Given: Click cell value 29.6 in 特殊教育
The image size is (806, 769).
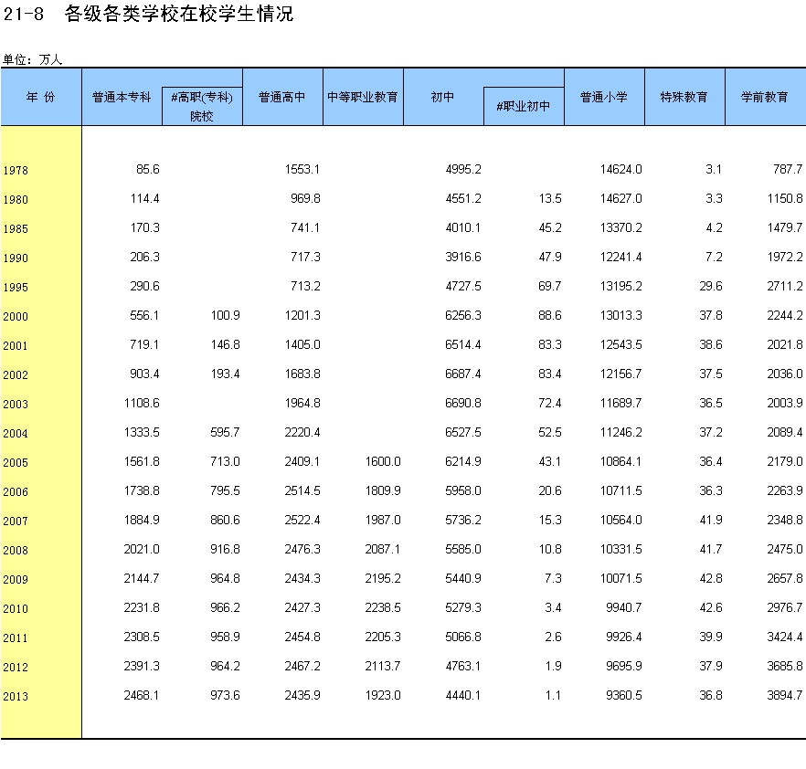Looking at the screenshot, I should [711, 286].
